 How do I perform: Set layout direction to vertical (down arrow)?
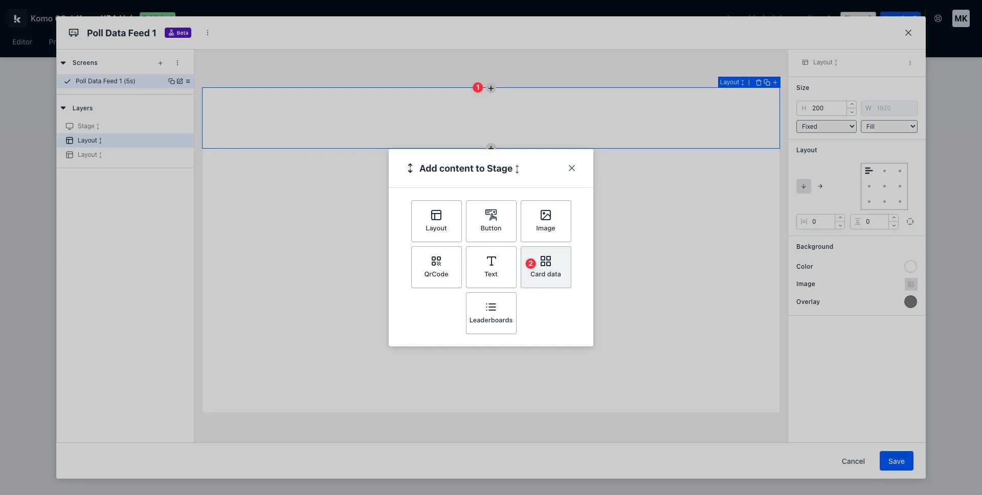(x=804, y=186)
